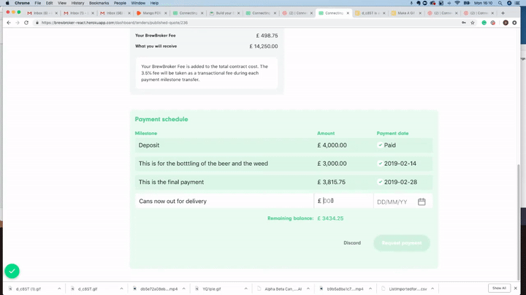Click the Discard button

[352, 242]
